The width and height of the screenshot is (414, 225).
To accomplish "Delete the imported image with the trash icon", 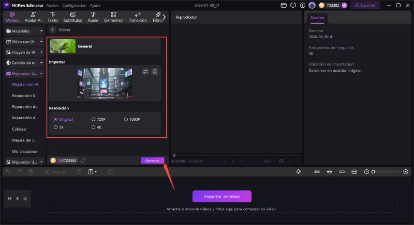I will coord(155,72).
